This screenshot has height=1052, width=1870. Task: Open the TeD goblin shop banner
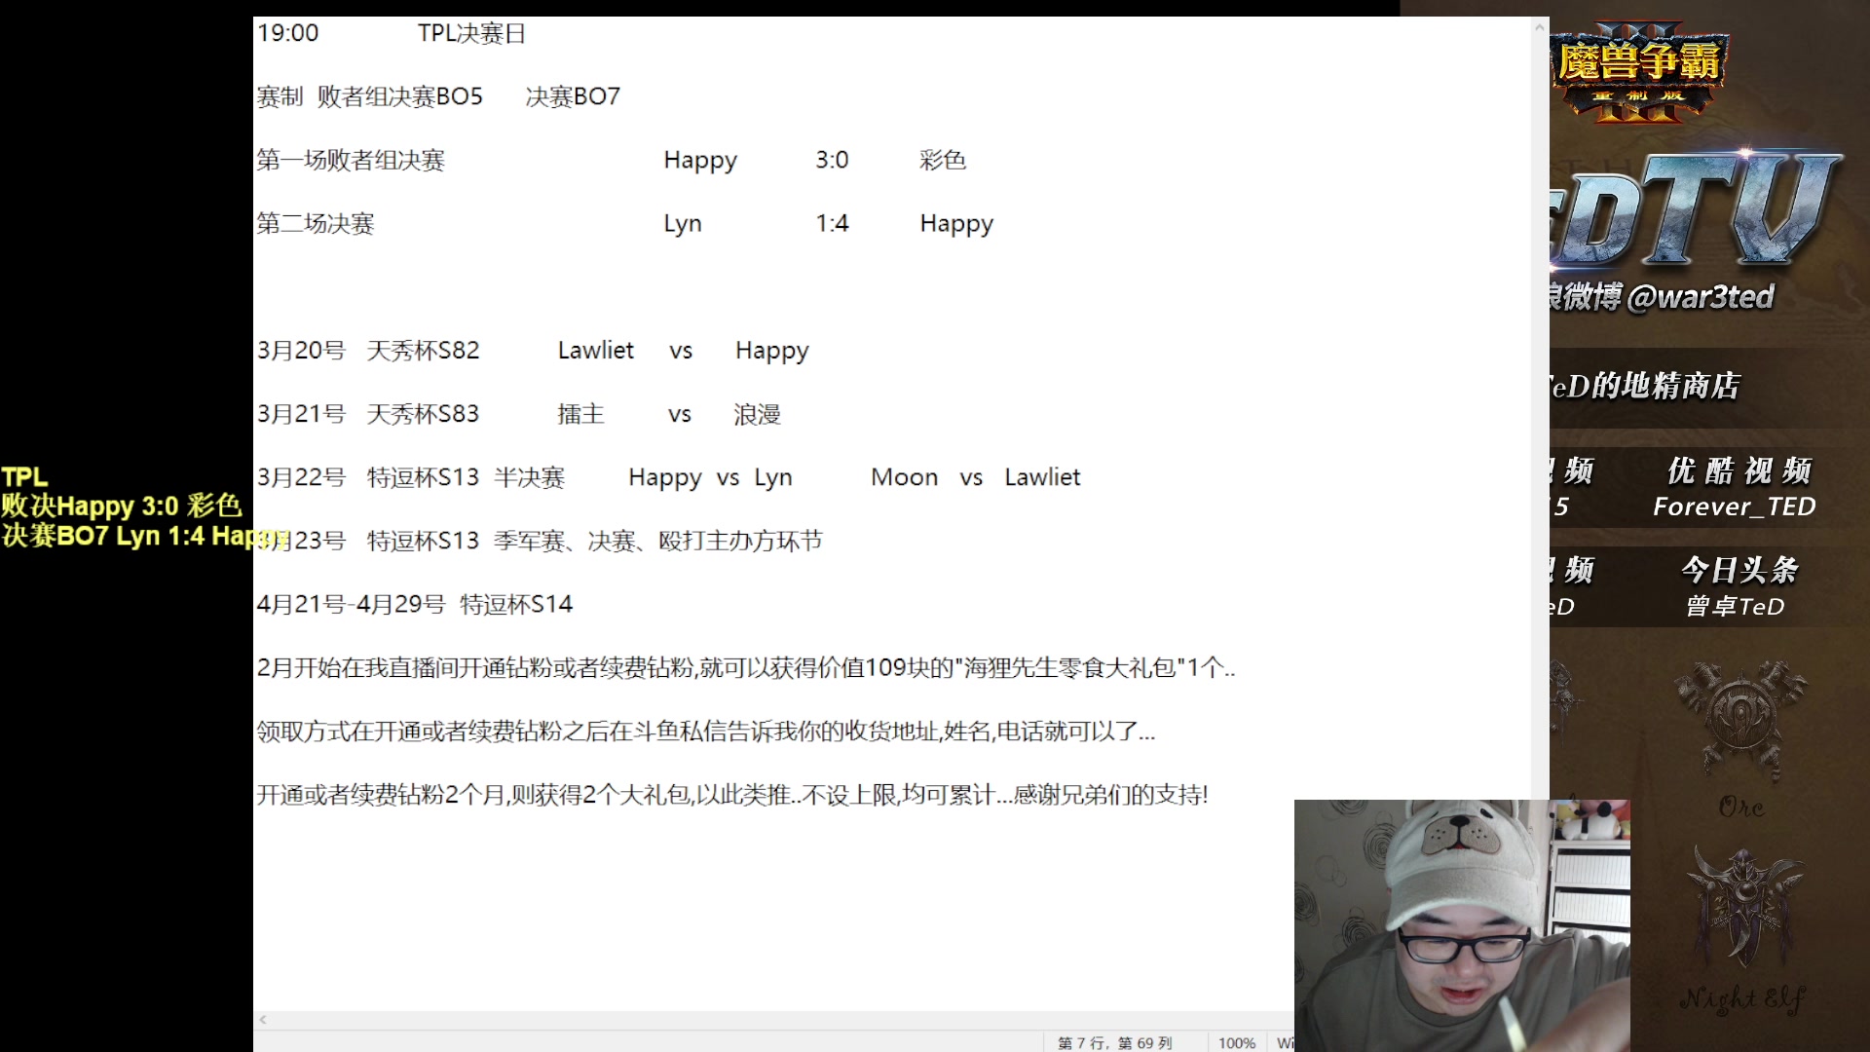click(x=1646, y=387)
